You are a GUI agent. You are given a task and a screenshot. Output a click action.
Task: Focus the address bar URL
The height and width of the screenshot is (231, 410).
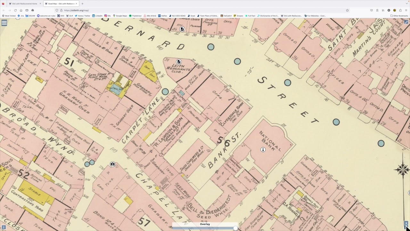[x=202, y=10]
